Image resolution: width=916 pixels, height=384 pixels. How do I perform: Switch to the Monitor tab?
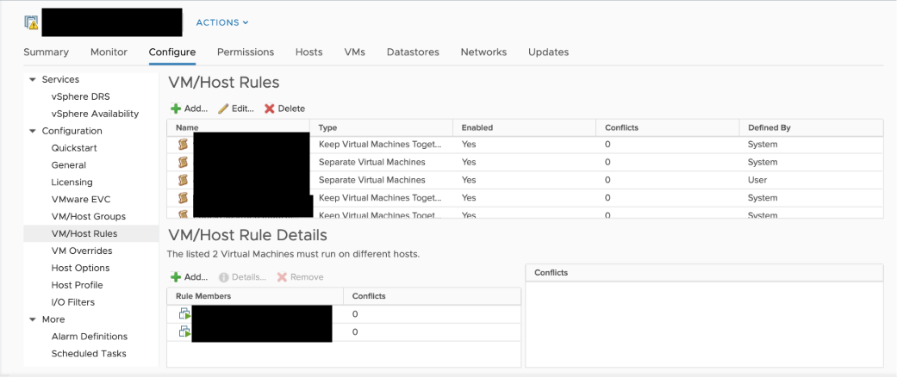tap(109, 52)
